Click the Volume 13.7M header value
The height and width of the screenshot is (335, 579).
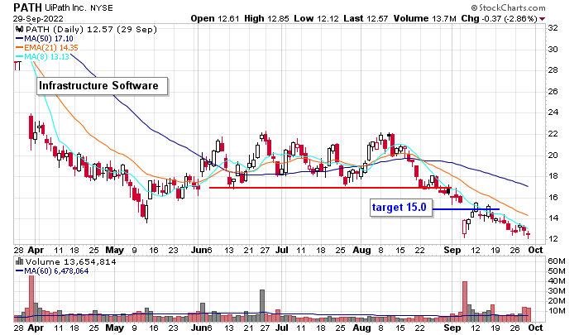point(424,18)
